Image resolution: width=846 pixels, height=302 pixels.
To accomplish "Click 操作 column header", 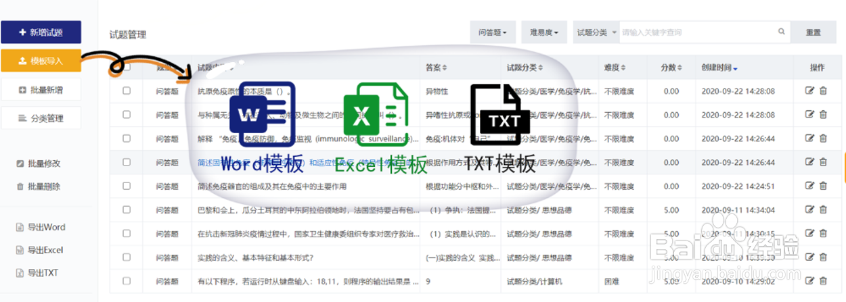I will [x=817, y=68].
